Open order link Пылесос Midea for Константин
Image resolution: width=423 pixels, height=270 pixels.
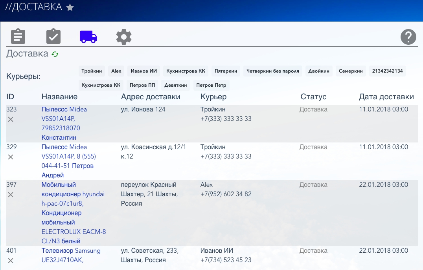[64, 109]
